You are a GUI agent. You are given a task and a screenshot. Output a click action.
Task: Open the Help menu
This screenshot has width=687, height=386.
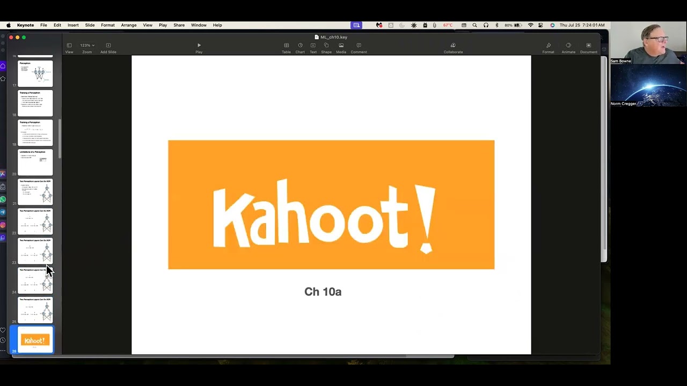[x=217, y=25]
